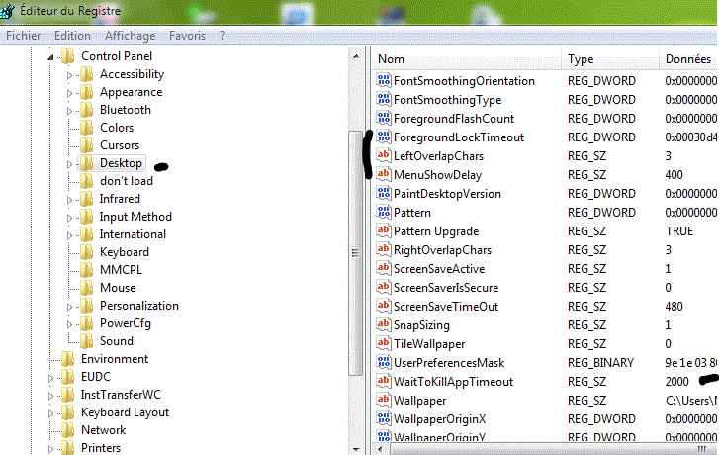The height and width of the screenshot is (455, 719).
Task: Open the Fichier menu
Action: [24, 36]
